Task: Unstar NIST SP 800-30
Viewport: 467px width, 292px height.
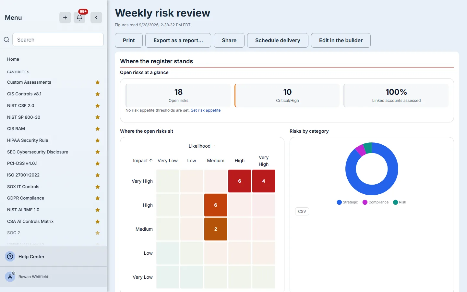Action: click(x=98, y=117)
